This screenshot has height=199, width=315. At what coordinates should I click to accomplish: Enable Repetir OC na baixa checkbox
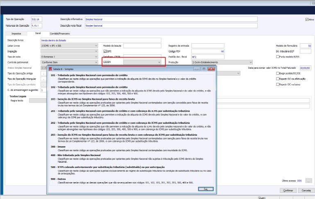[278, 84]
